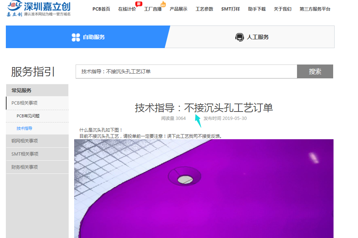Viewport: 358px width, 238px height.
Task: Open the 关于我们 navigation item
Action: point(282,9)
